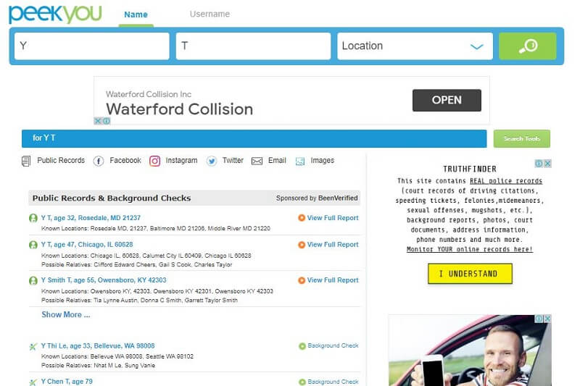Click the PeekYou logo
This screenshot has height=386, width=580.
[55, 14]
